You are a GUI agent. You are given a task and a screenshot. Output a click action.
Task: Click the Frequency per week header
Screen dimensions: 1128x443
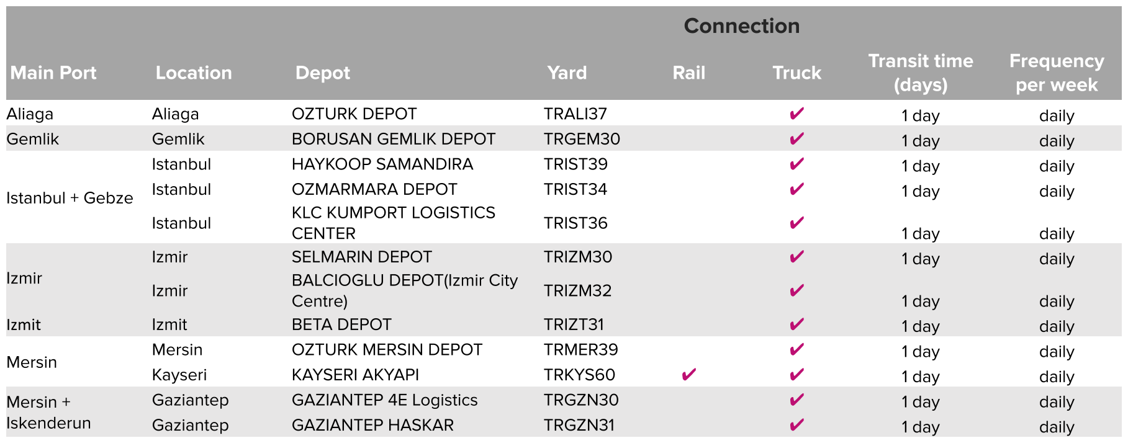1057,73
